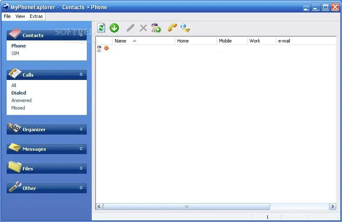
Task: Open the Extras menu
Action: point(36,16)
